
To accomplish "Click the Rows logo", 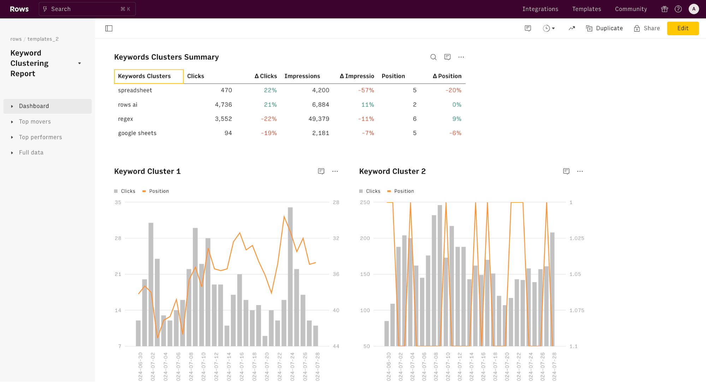I will (x=19, y=9).
